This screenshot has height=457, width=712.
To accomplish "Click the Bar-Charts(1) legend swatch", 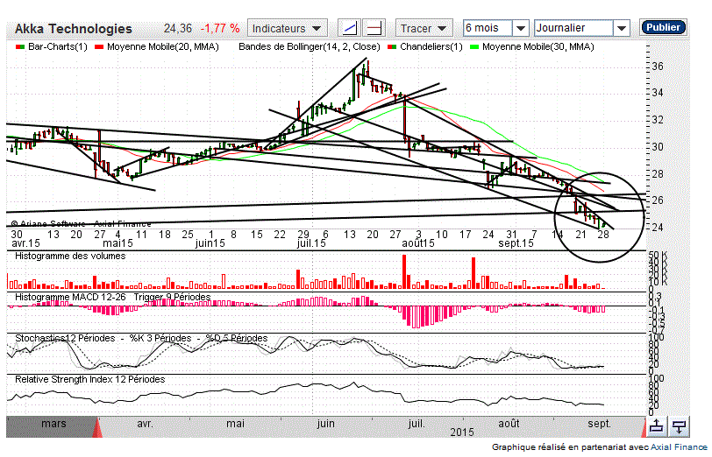I will [20, 47].
